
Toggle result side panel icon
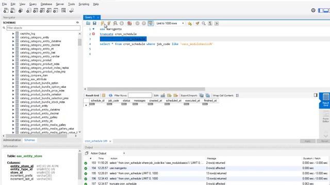click(x=316, y=95)
